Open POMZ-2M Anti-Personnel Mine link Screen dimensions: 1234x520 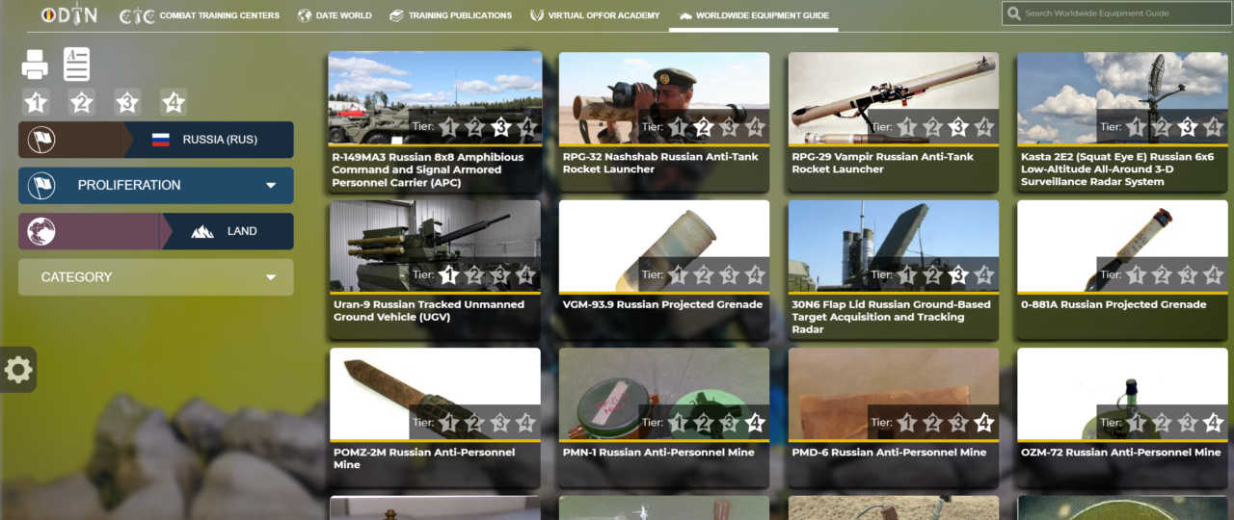(424, 458)
